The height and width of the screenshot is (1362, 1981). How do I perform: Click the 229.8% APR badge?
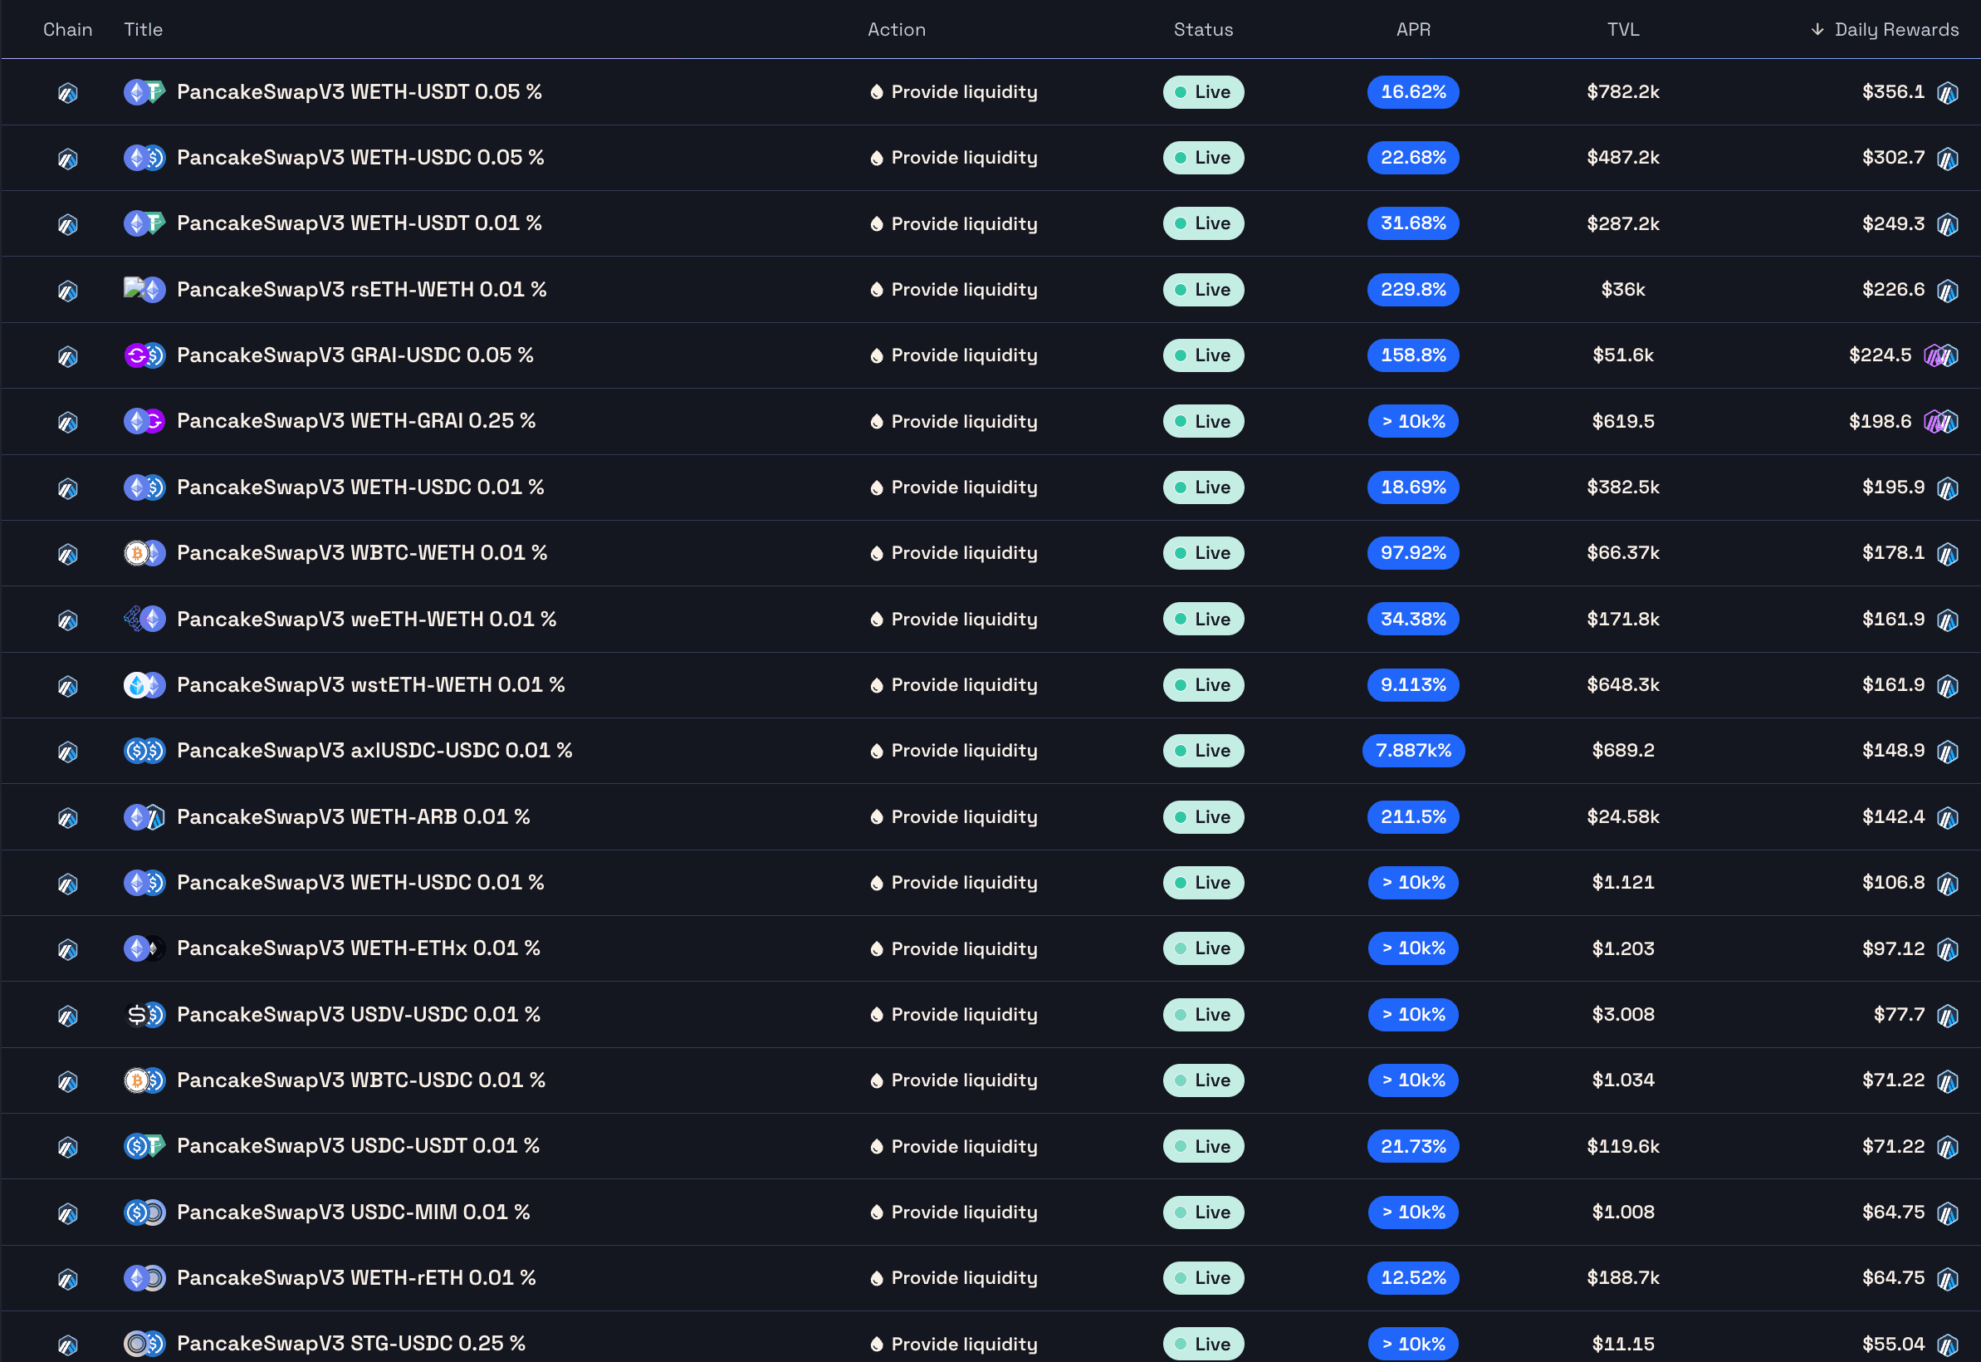1413,289
